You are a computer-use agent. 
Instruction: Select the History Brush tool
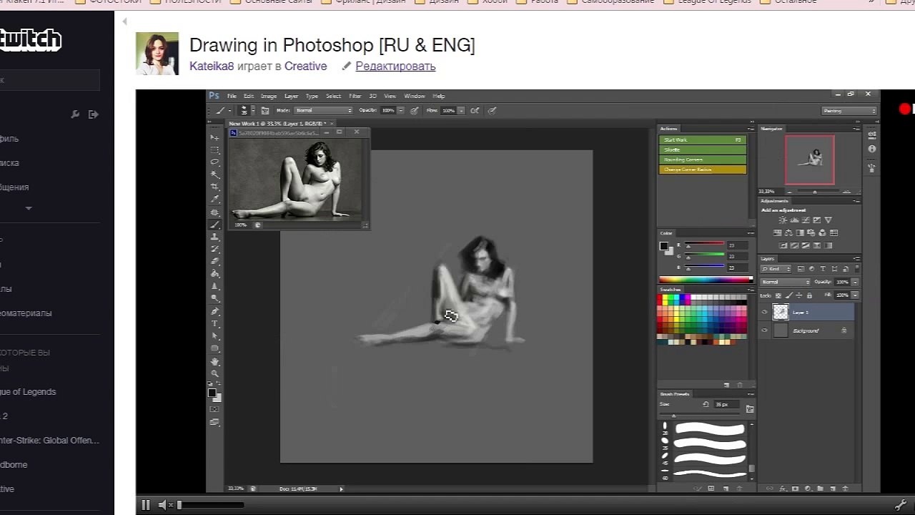[214, 249]
